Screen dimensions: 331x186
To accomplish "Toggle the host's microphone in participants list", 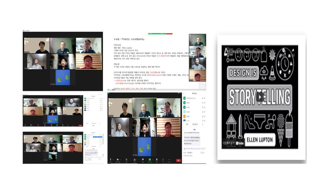I will (x=203, y=98).
